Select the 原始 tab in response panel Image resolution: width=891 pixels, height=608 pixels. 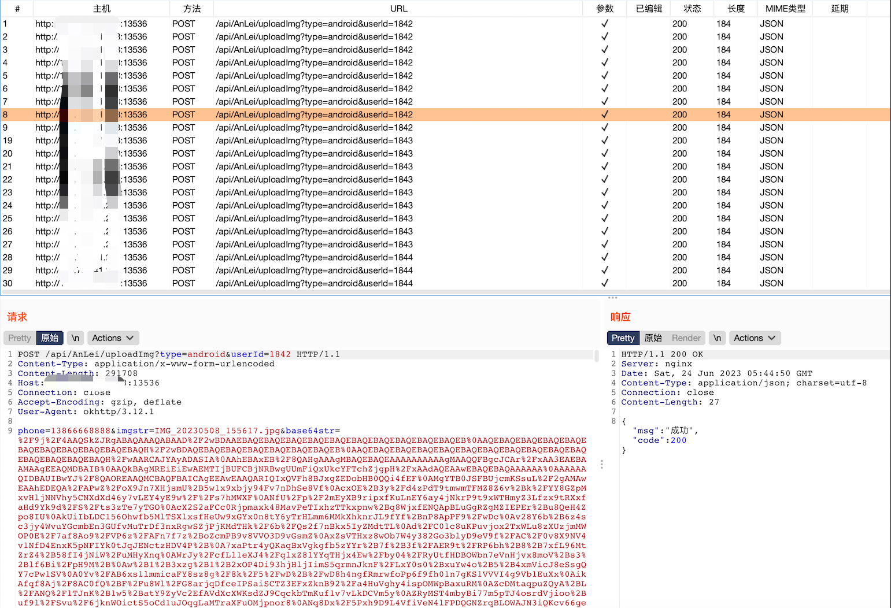(653, 338)
